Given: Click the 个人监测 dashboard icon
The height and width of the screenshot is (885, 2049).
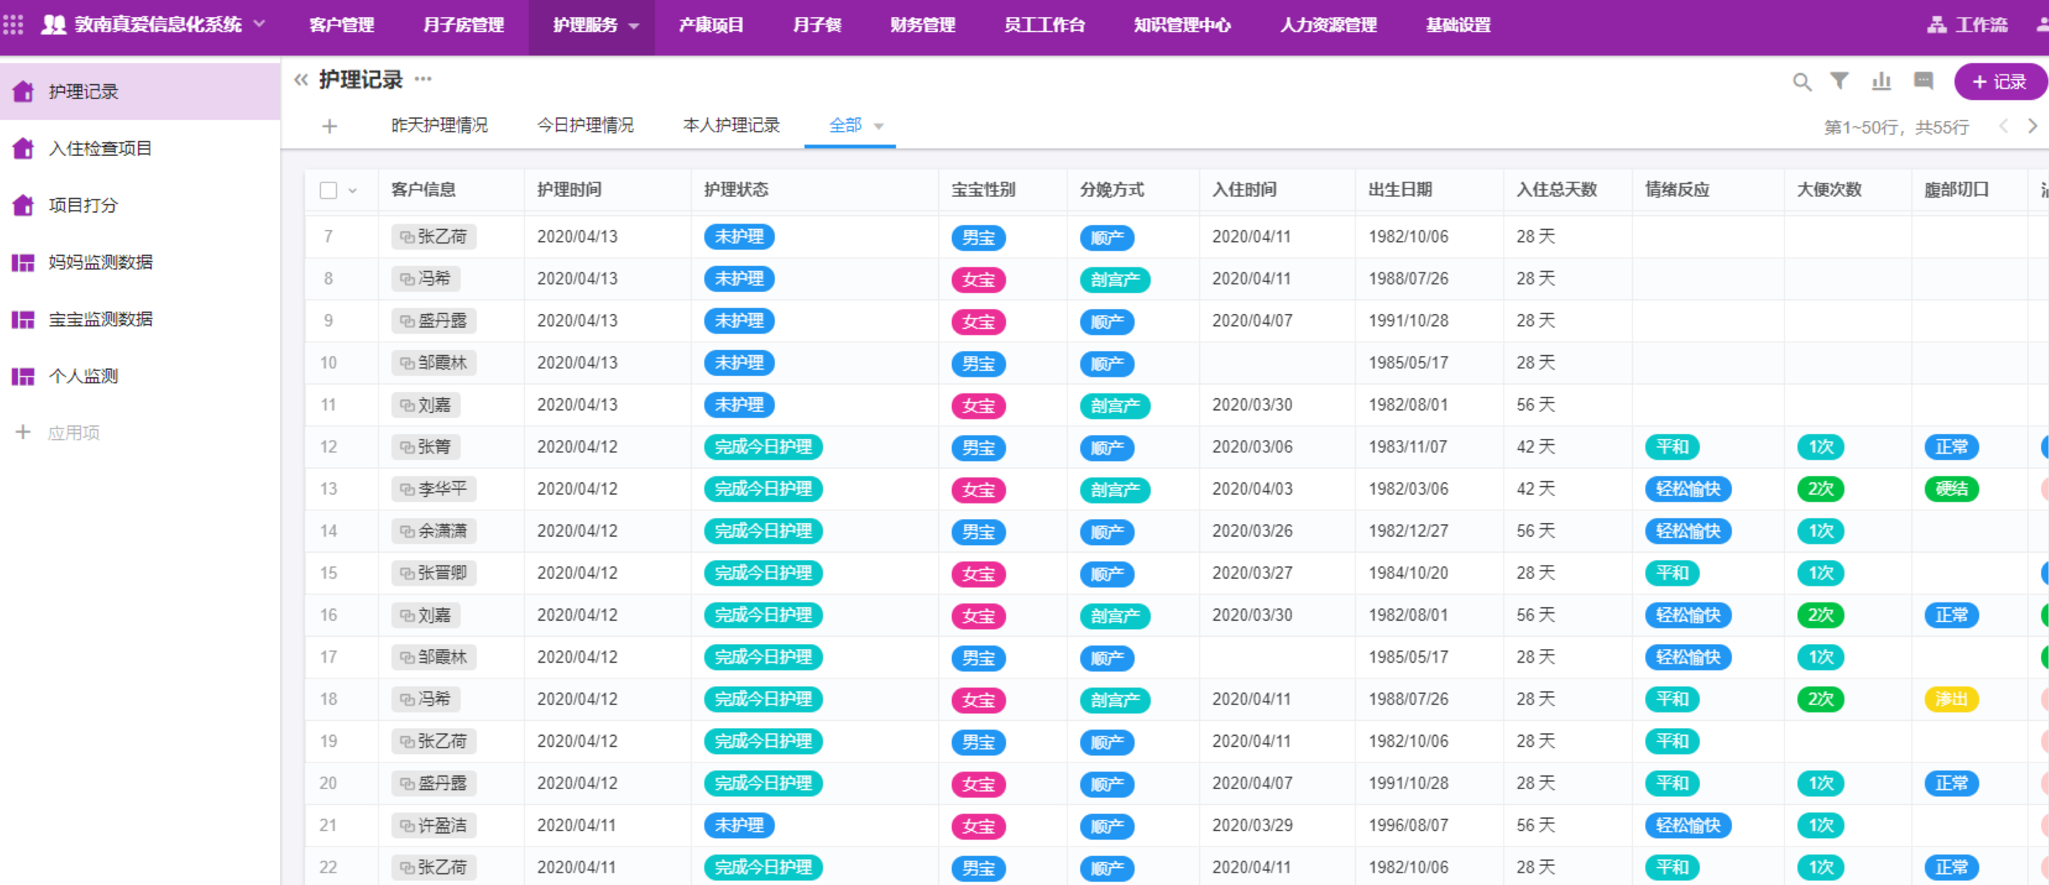Looking at the screenshot, I should pos(23,376).
